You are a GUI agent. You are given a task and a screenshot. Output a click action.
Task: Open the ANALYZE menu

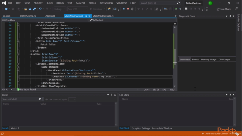pyautogui.click(x=81, y=3)
